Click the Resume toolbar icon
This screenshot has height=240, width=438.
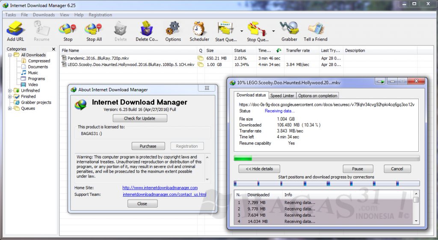41,31
